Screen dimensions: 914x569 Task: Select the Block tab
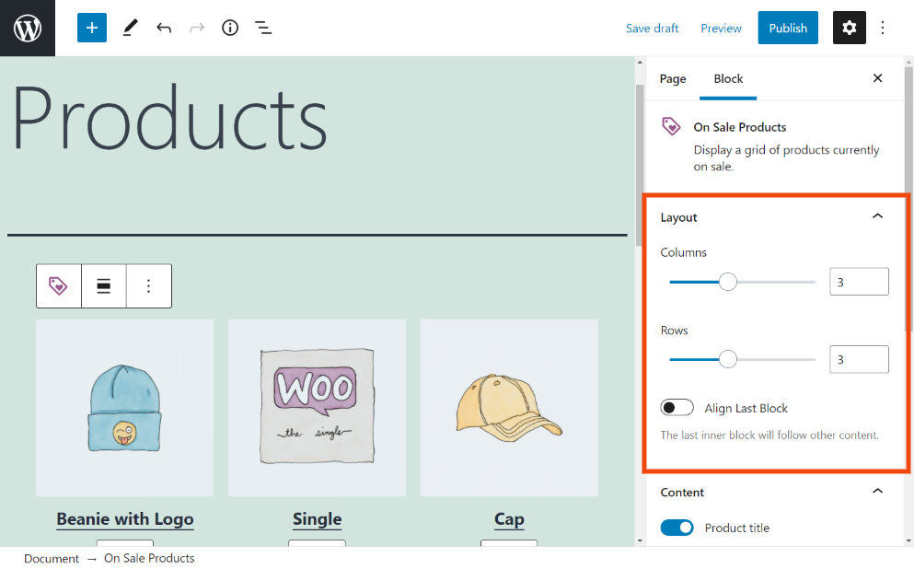(727, 79)
